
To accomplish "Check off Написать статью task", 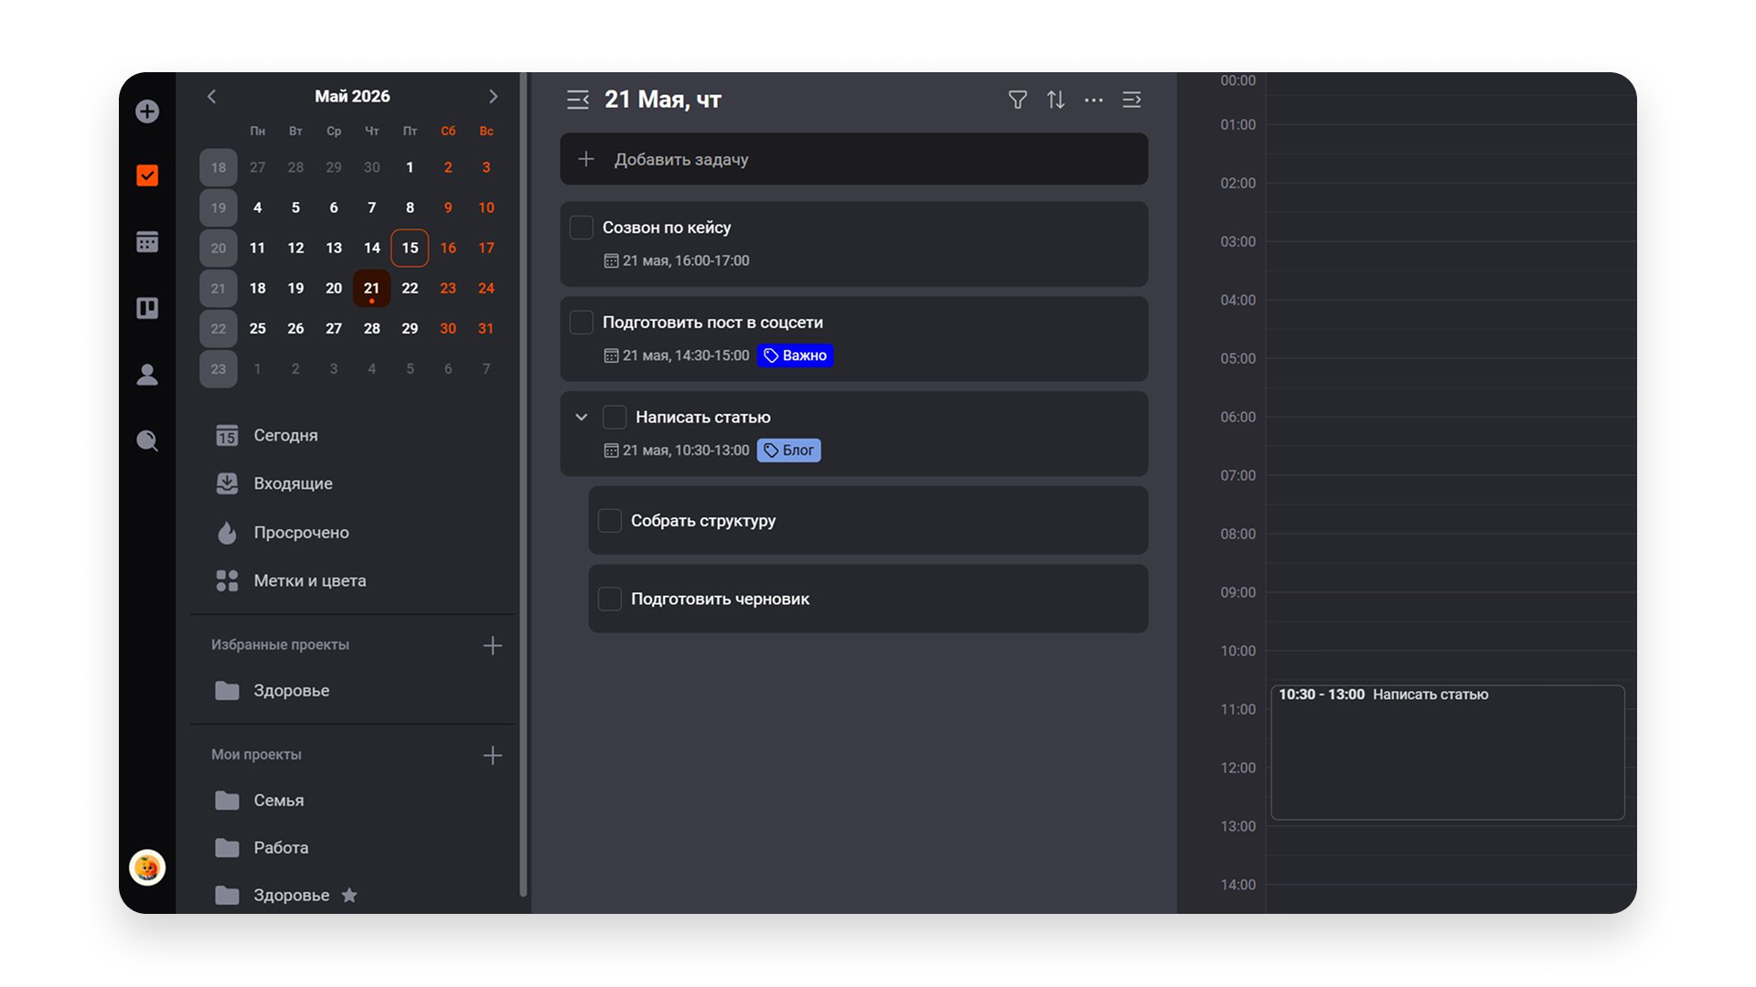I will coord(615,418).
